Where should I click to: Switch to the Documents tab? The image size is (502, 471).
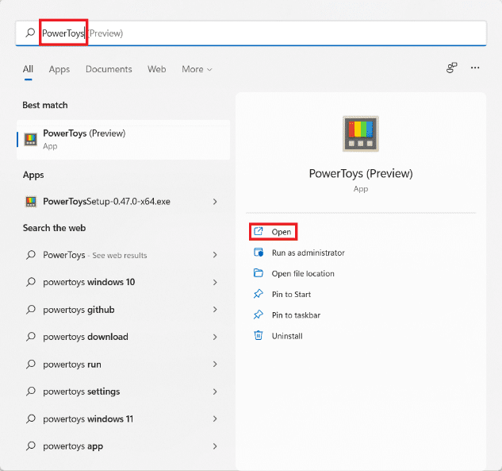(109, 69)
